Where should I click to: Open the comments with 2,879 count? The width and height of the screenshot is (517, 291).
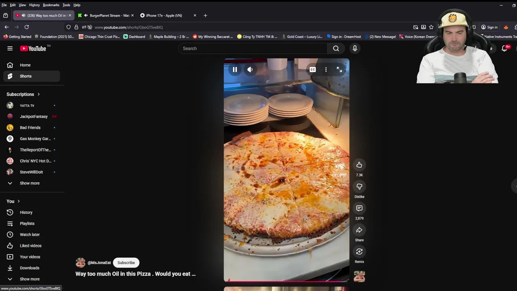click(x=359, y=208)
